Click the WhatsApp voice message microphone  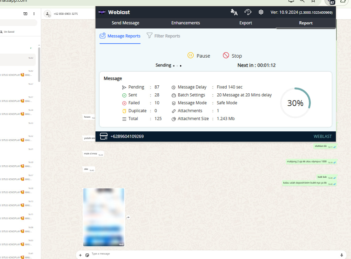click(342, 255)
